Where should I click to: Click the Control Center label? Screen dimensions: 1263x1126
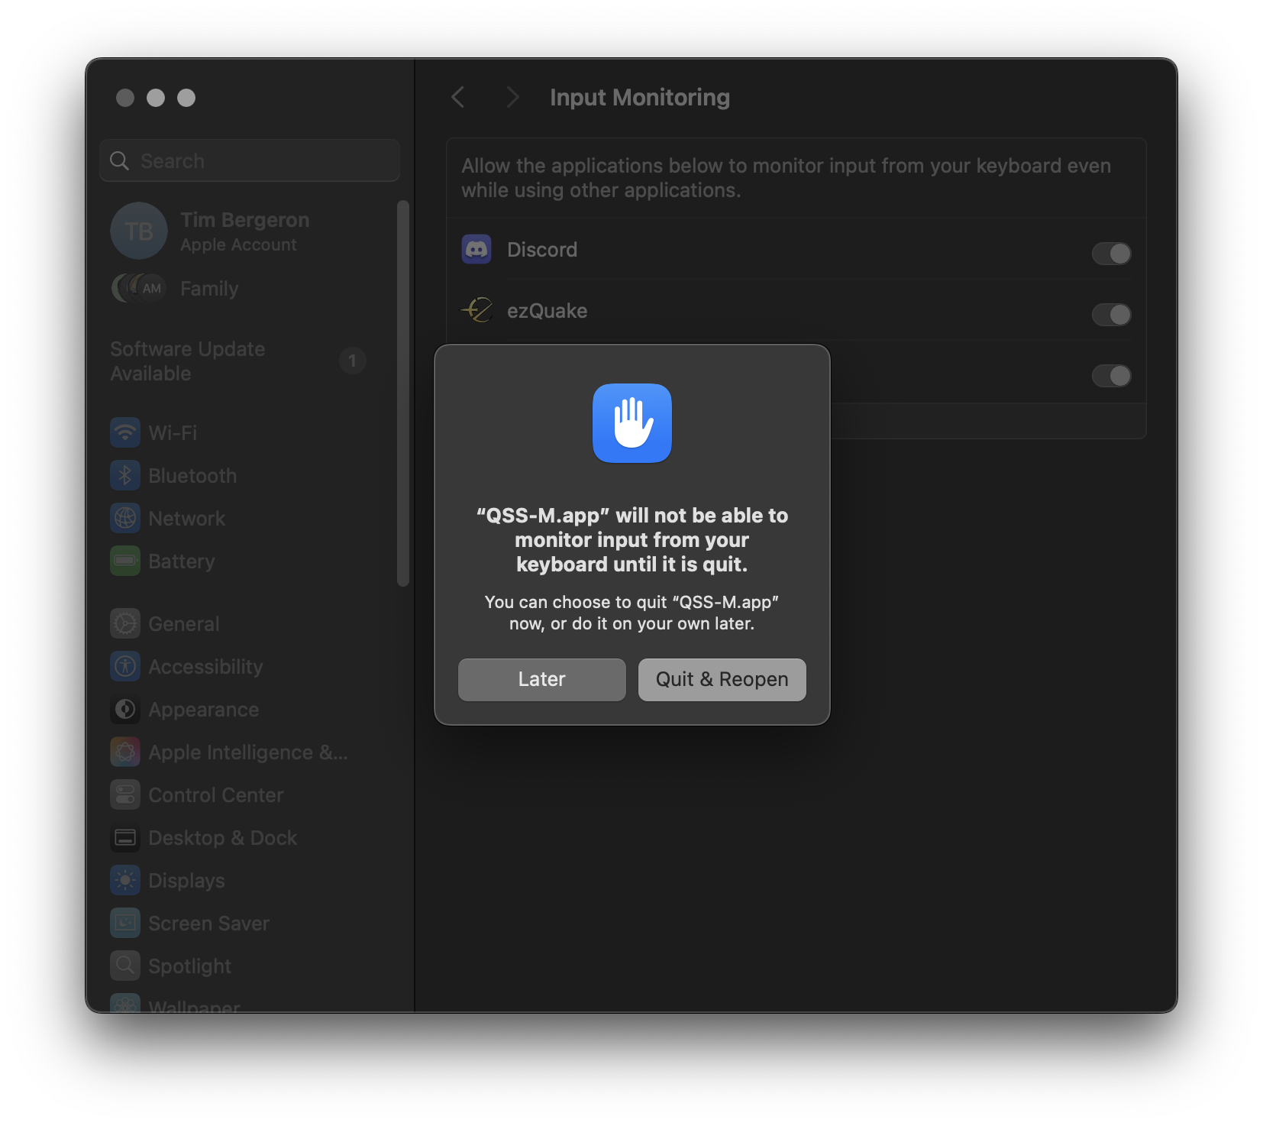point(216,794)
